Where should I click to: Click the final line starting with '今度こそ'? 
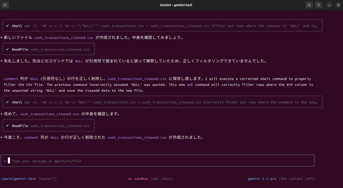pyautogui.click(x=104, y=137)
